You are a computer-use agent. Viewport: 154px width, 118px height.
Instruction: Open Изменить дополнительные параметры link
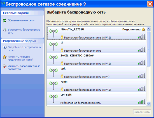(x=24, y=68)
